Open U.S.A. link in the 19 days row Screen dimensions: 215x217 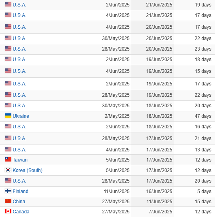pyautogui.click(x=19, y=5)
